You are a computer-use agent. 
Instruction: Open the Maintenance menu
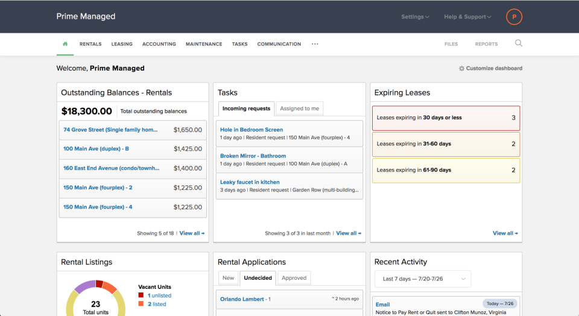[204, 44]
